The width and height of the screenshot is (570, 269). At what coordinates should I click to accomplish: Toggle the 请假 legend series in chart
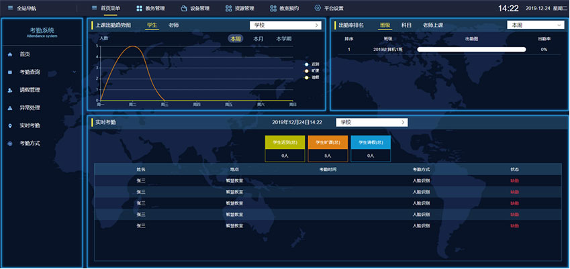point(307,77)
